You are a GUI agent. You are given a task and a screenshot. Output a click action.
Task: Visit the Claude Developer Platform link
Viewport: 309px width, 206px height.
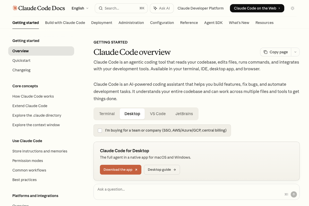[201, 8]
